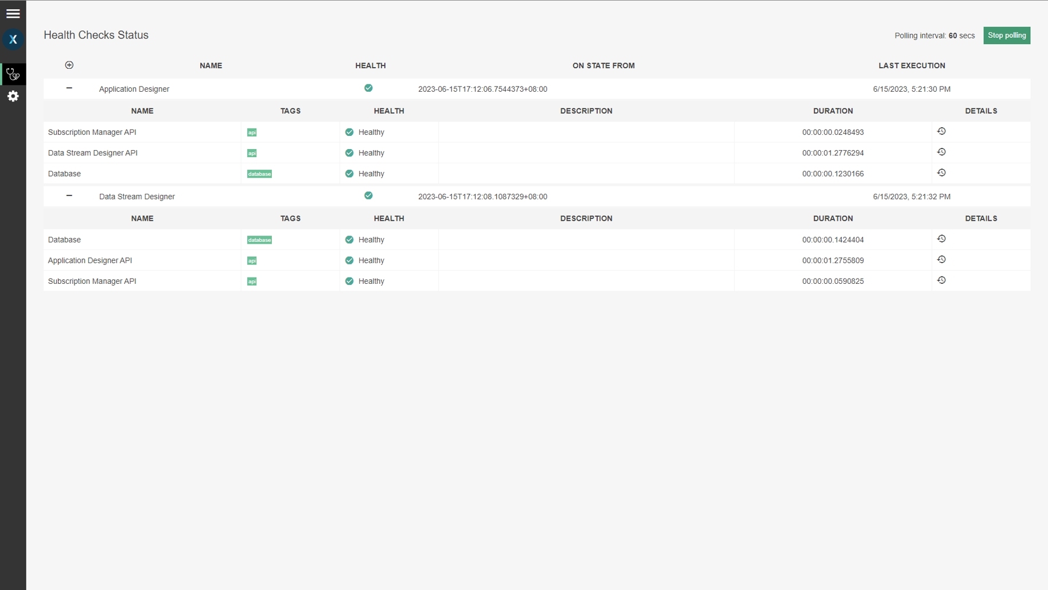
Task: Click the database tag on the Database row
Action: coord(259,173)
